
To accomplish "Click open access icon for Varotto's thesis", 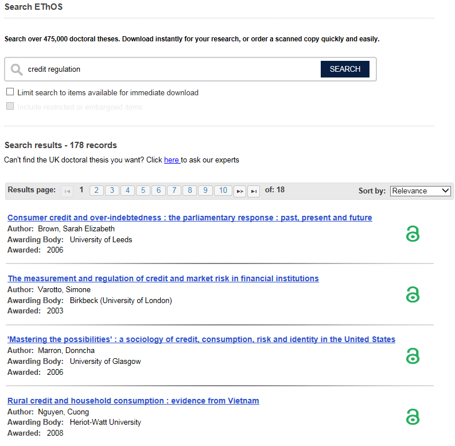I will pyautogui.click(x=413, y=294).
